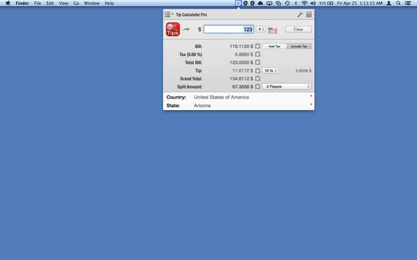Click United States of America country text
Screen dimensions: 417x260
coord(221,97)
